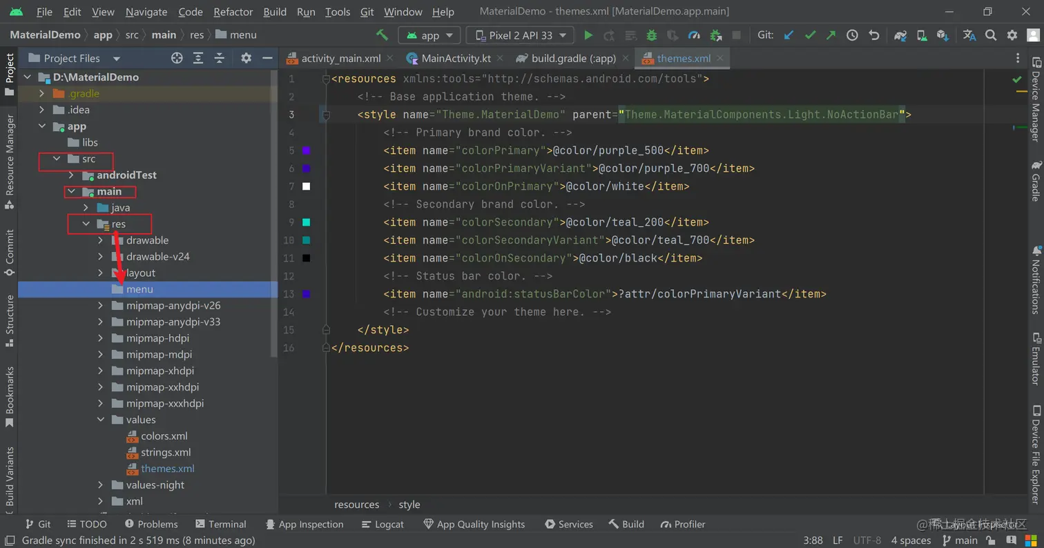Click the Build hammer icon in toolbar

point(382,35)
